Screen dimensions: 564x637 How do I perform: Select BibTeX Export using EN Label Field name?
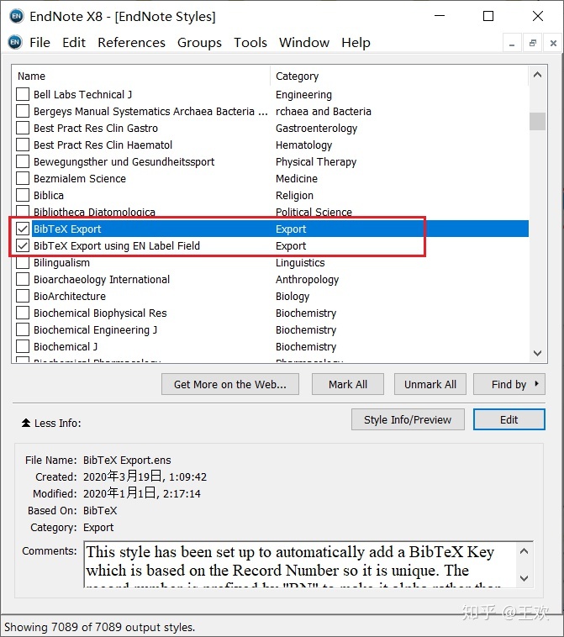click(117, 245)
